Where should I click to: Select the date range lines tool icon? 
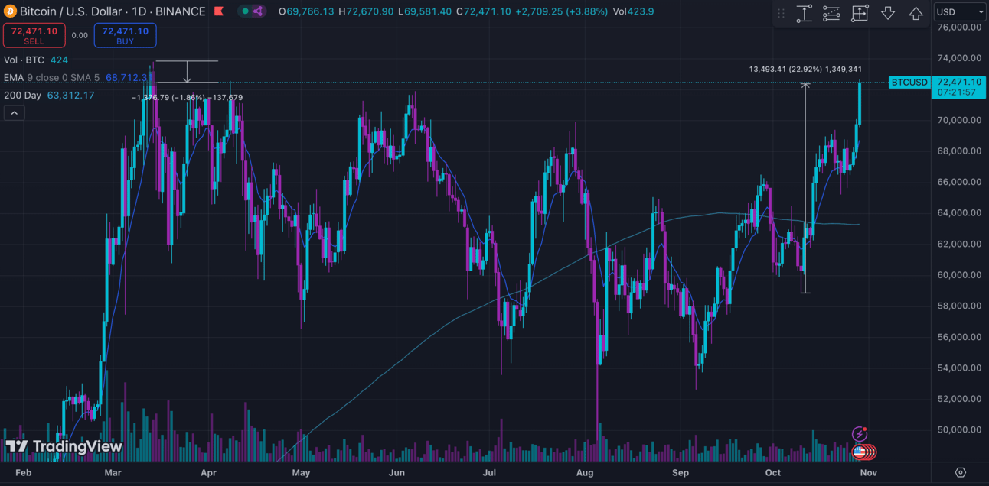[x=831, y=13]
